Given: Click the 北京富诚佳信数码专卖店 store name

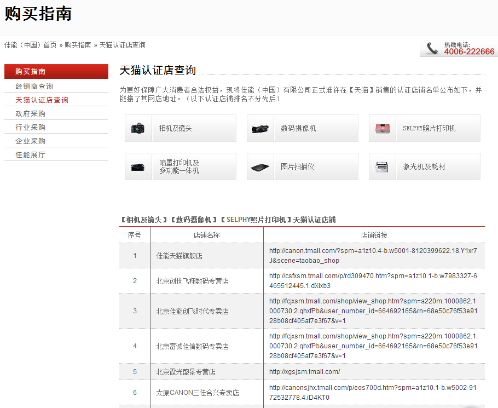Looking at the screenshot, I should [193, 346].
